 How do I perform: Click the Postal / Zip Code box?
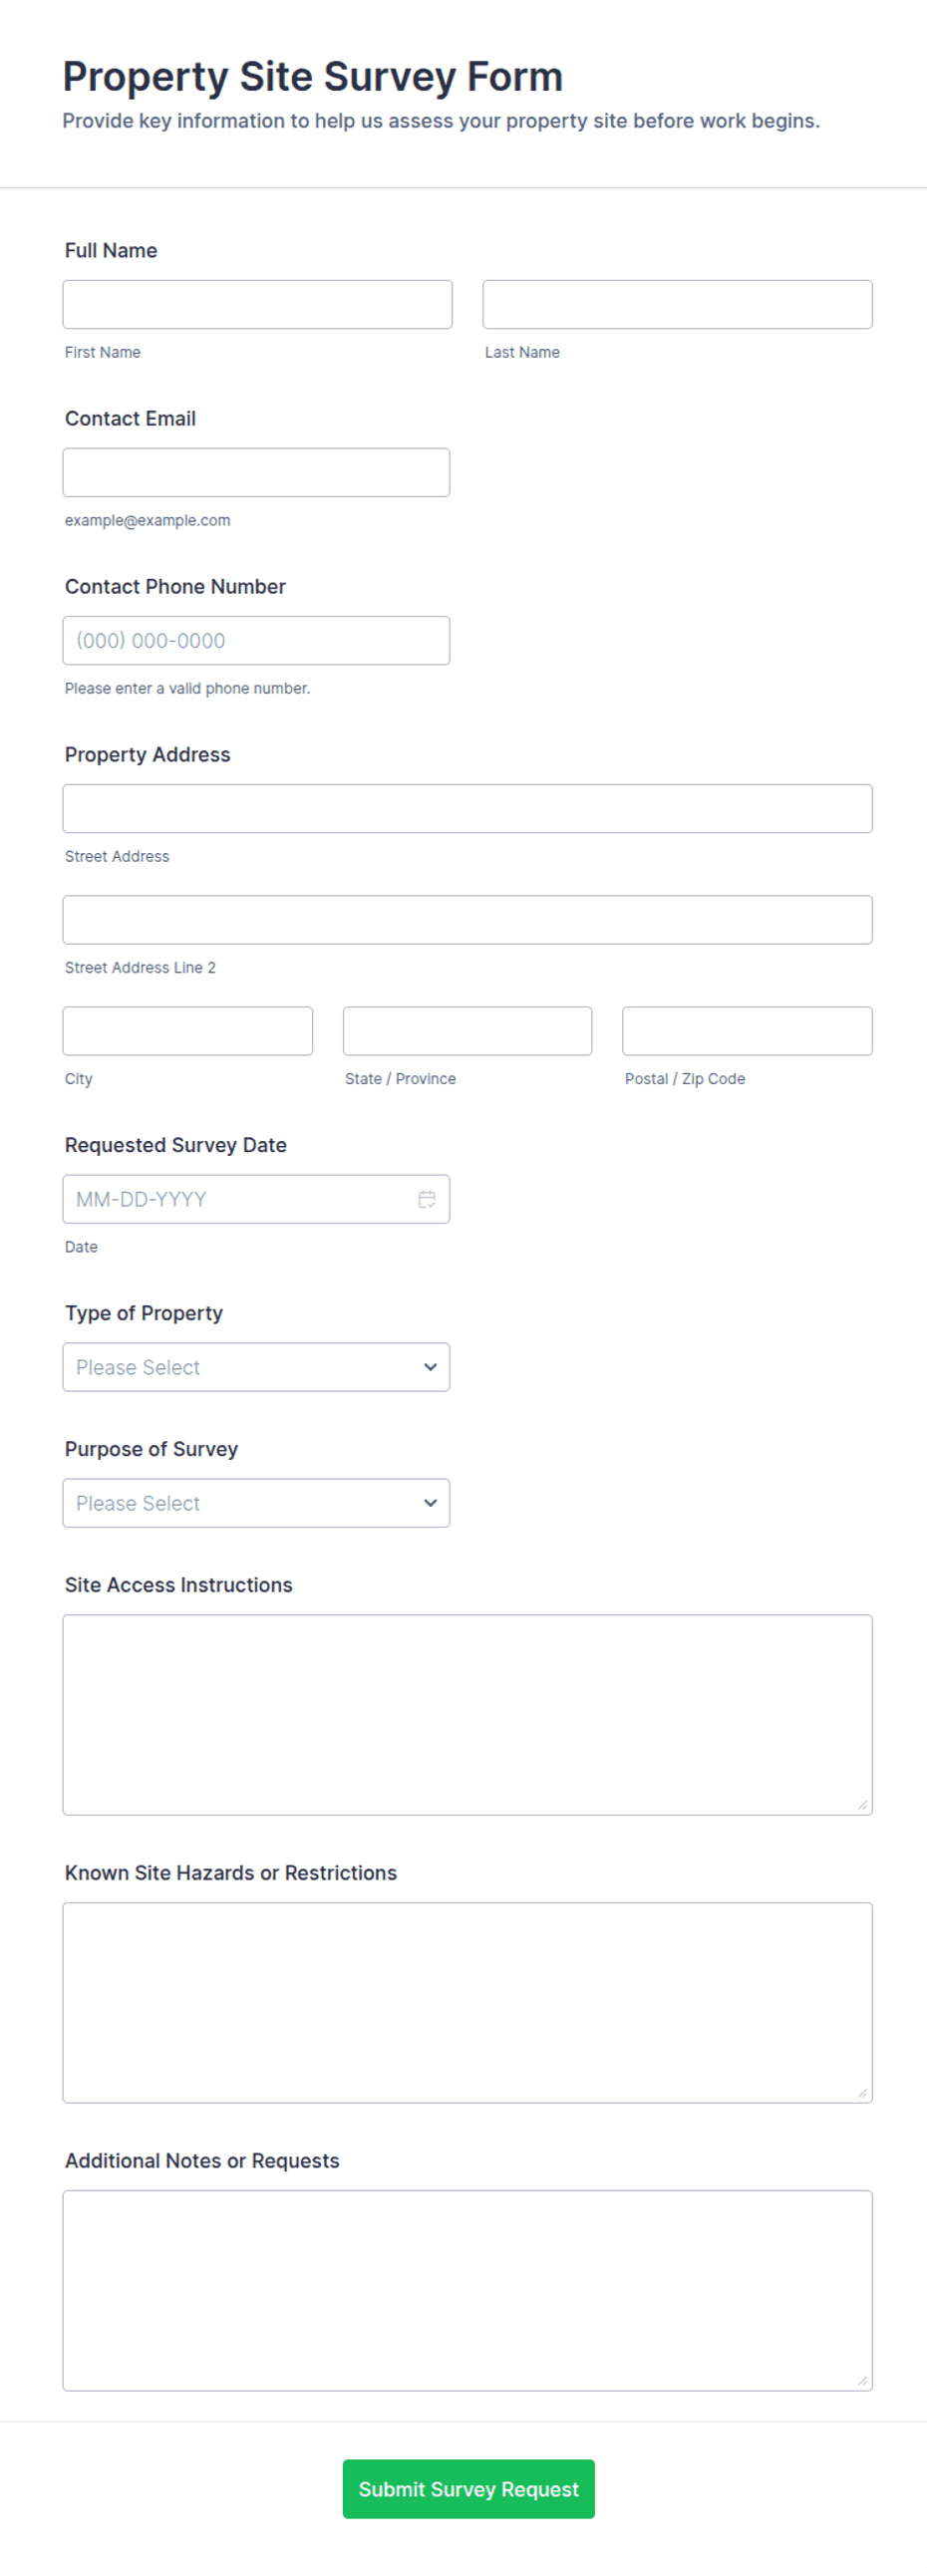coord(747,1030)
